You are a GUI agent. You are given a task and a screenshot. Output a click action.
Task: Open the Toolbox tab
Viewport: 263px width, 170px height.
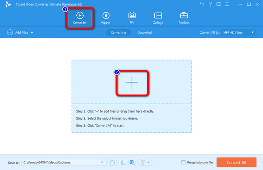point(184,18)
